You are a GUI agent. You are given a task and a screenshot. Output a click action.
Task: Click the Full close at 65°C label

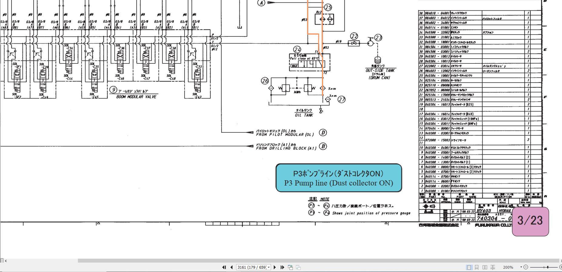pyautogui.click(x=304, y=59)
